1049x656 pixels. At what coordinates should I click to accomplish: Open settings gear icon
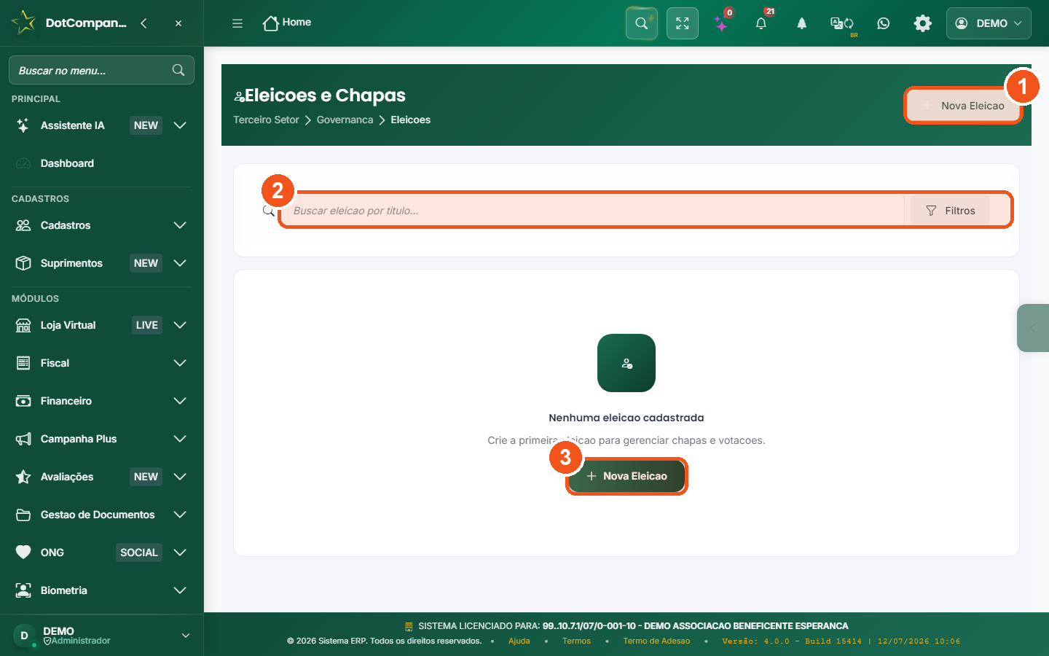[923, 23]
